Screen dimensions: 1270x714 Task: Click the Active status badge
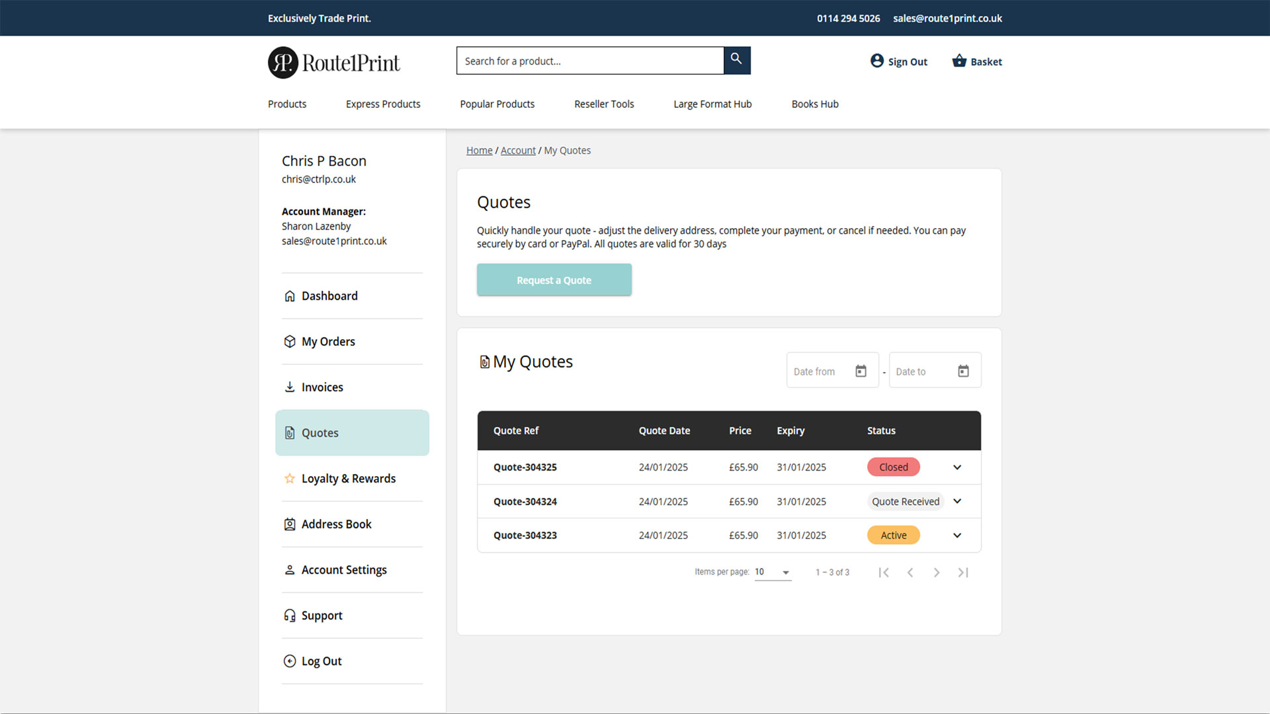coord(893,535)
